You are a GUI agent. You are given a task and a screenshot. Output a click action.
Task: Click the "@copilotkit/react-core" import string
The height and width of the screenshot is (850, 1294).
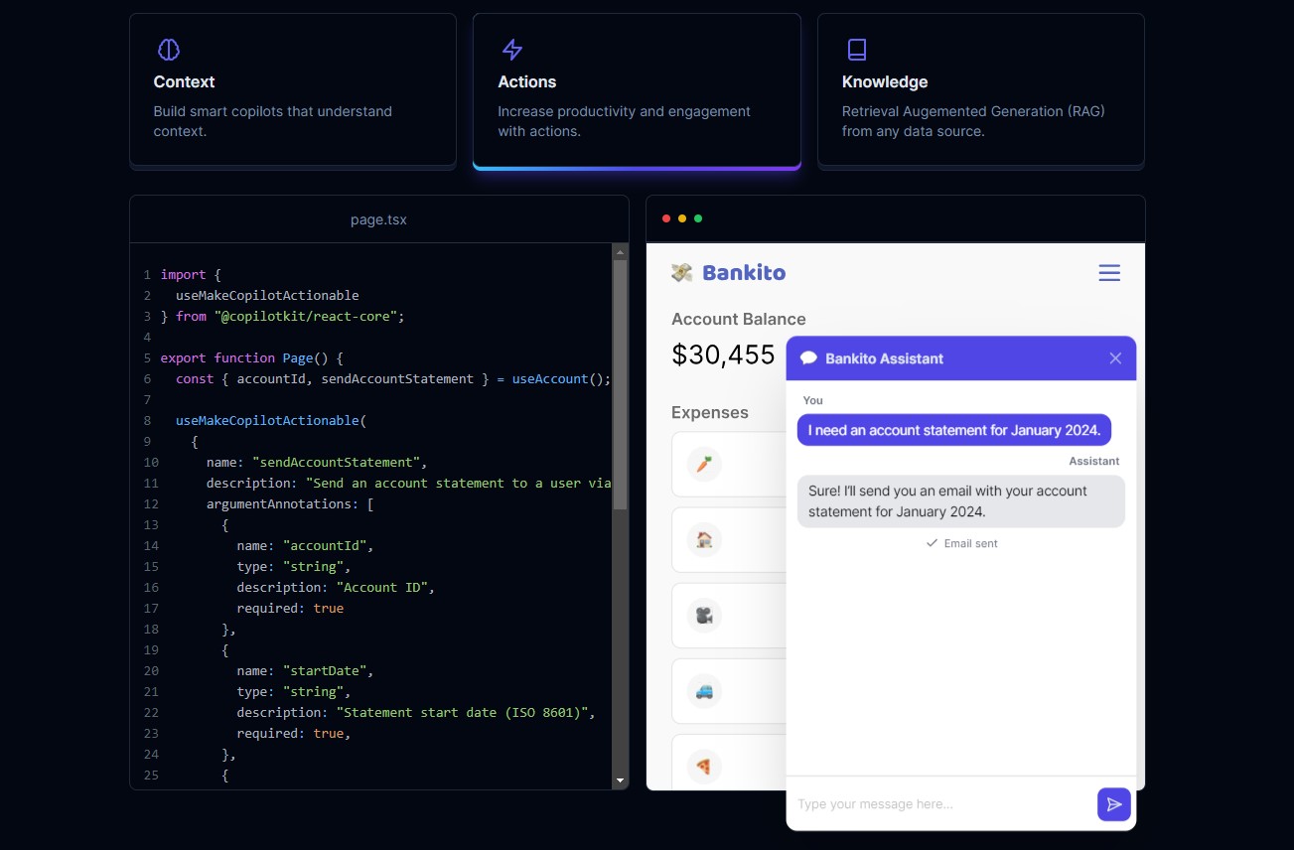point(306,316)
